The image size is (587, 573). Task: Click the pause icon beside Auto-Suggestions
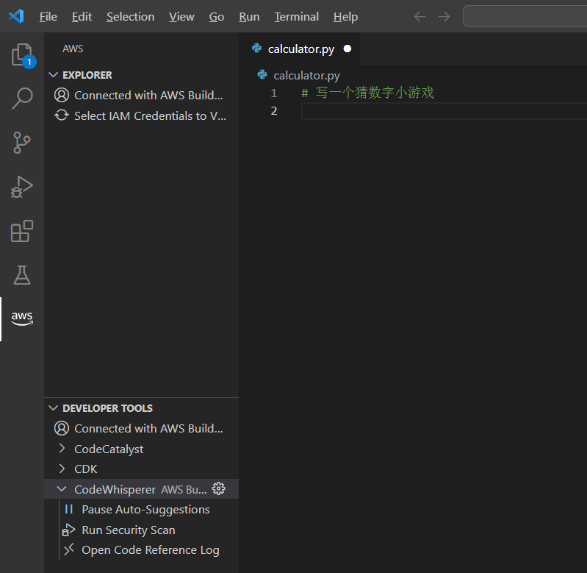69,509
